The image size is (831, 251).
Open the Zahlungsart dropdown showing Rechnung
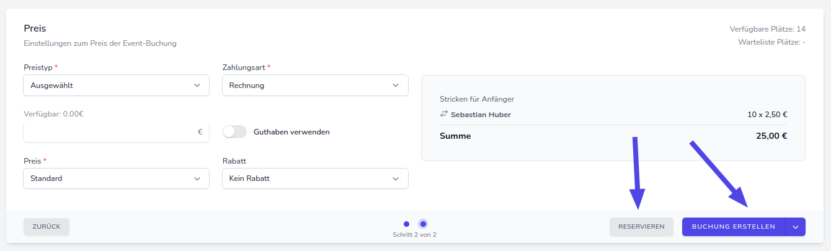click(315, 86)
